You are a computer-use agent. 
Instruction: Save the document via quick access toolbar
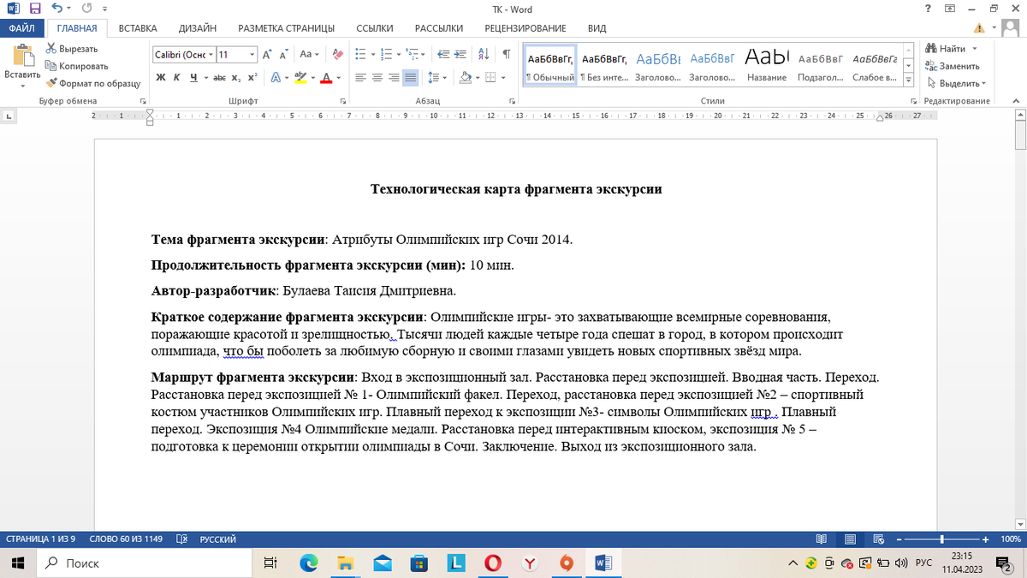[x=35, y=9]
